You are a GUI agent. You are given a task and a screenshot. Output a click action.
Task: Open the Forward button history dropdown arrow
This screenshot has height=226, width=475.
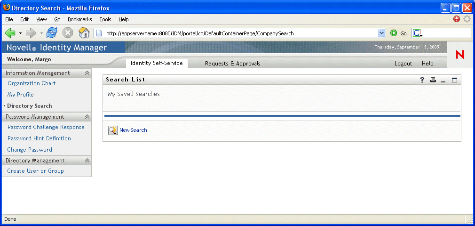tap(41, 33)
